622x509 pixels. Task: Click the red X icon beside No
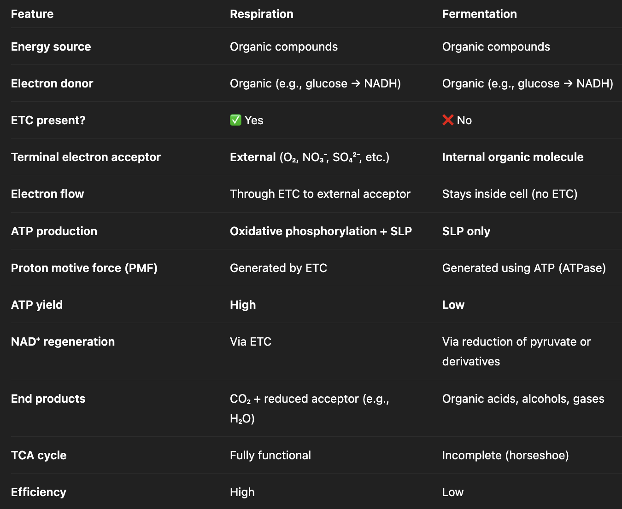point(448,120)
